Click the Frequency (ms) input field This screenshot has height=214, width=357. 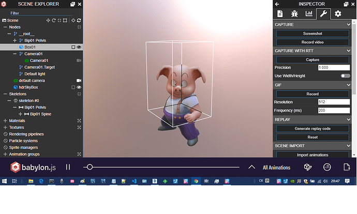point(334,111)
